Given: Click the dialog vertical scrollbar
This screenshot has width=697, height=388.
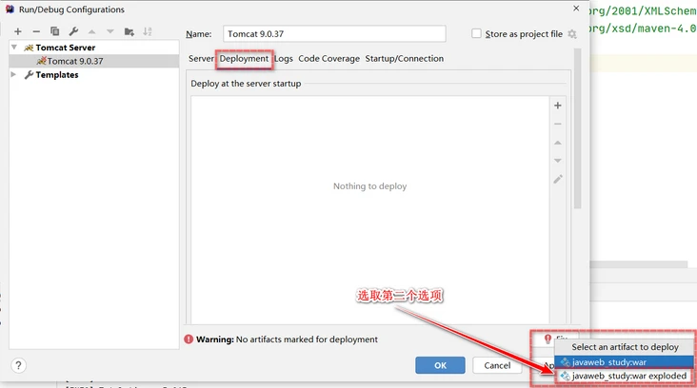Looking at the screenshot, I should click(577, 128).
